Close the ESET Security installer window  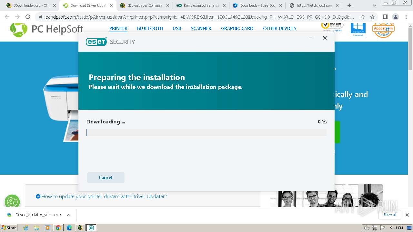[325, 38]
